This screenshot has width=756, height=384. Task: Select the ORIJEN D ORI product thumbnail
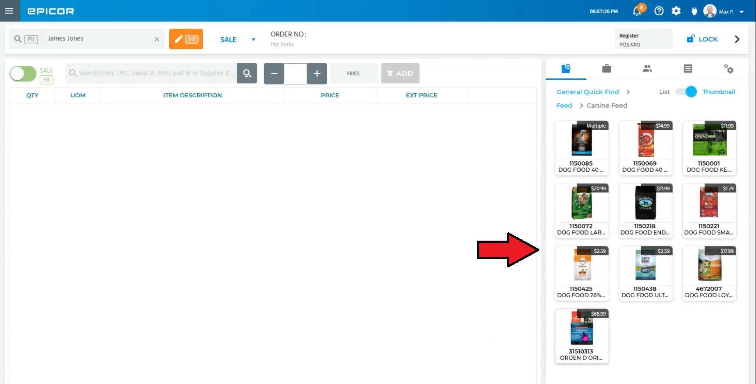pos(581,336)
